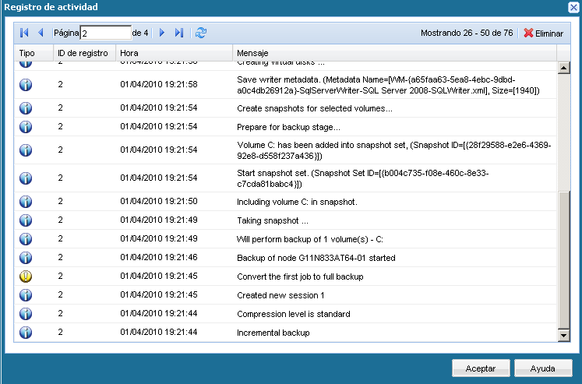Go to the next page arrow
The image size is (582, 384).
pyautogui.click(x=162, y=33)
